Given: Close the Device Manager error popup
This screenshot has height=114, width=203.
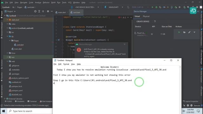Looking at the screenshot, I should 125,44.
